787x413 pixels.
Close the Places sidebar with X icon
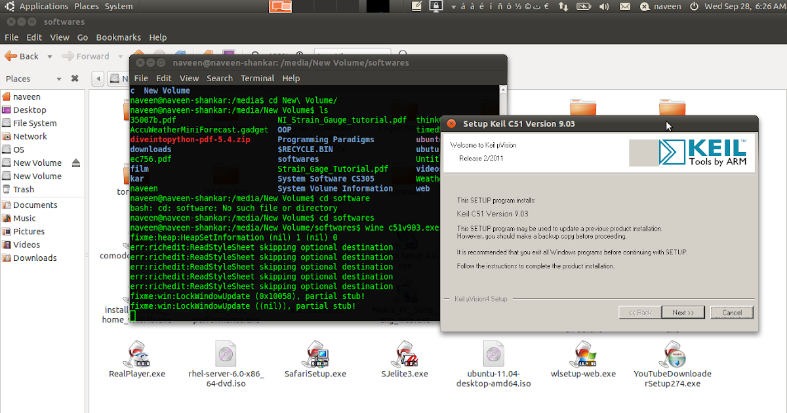pyautogui.click(x=75, y=79)
